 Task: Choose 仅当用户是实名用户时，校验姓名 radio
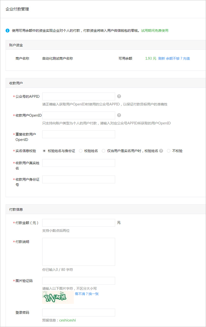pos(103,151)
